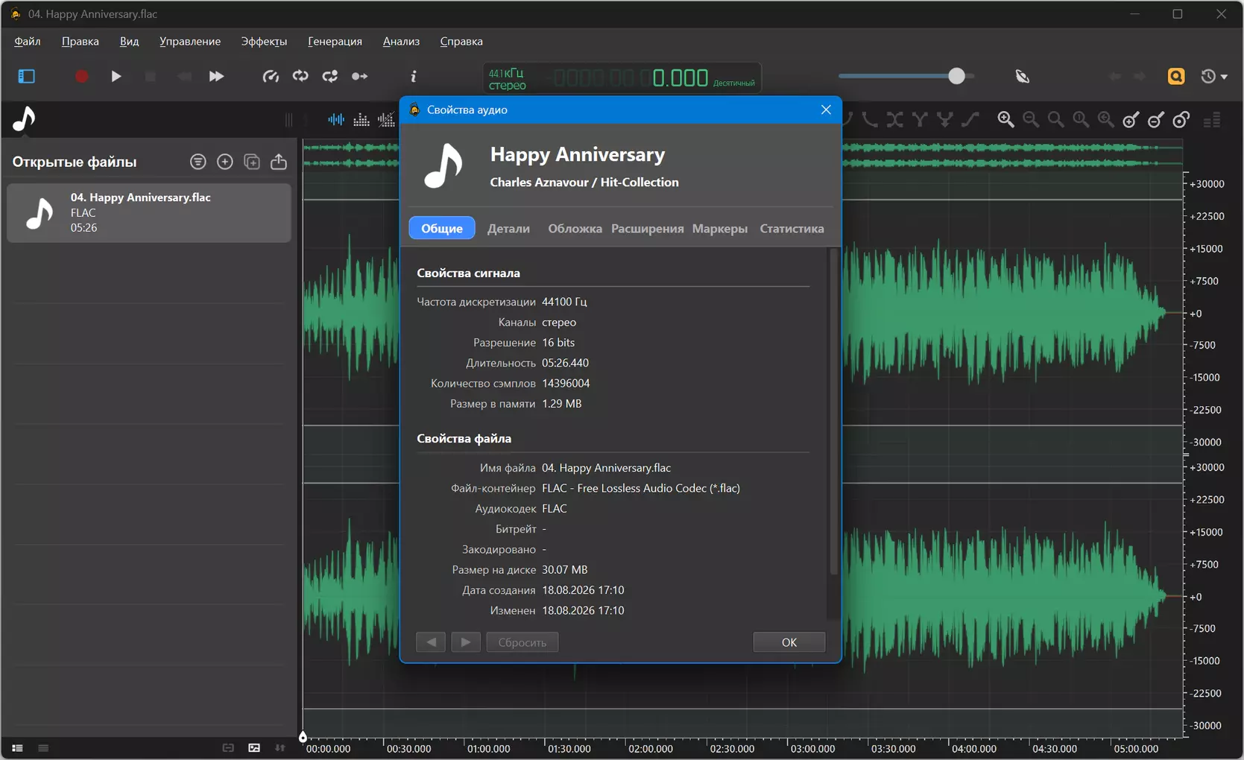Open the Справка menu
This screenshot has height=760, width=1244.
(461, 42)
